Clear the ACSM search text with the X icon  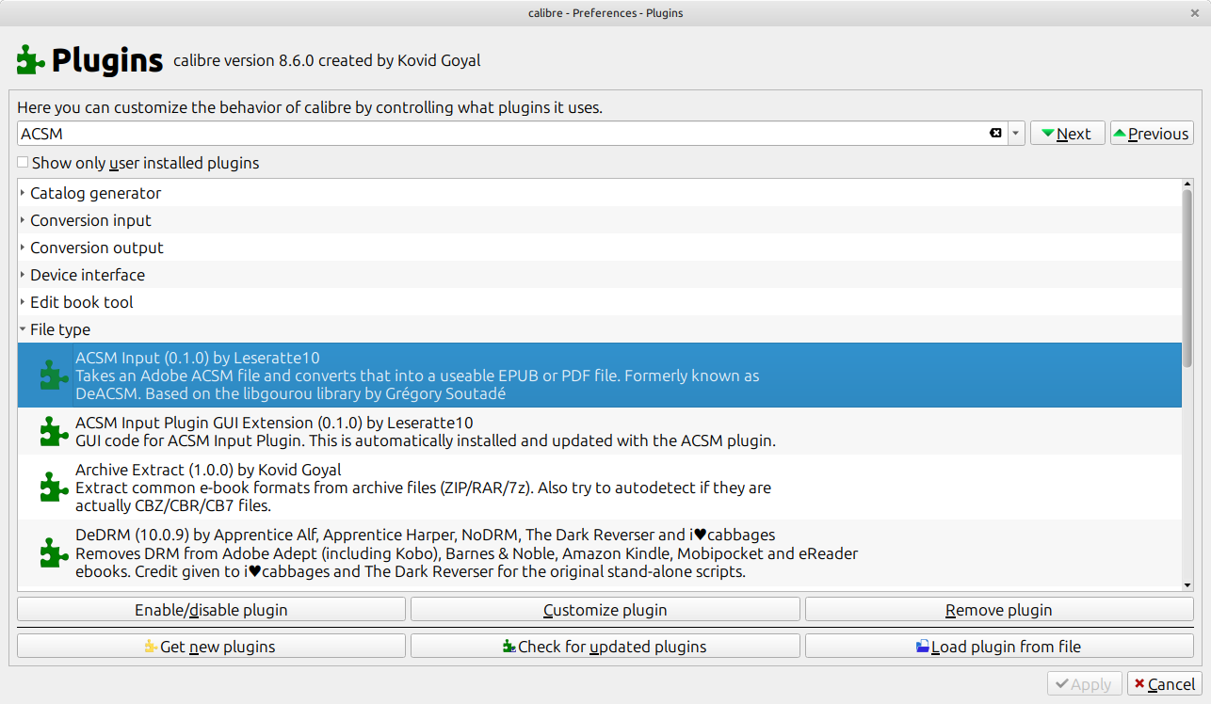point(995,134)
